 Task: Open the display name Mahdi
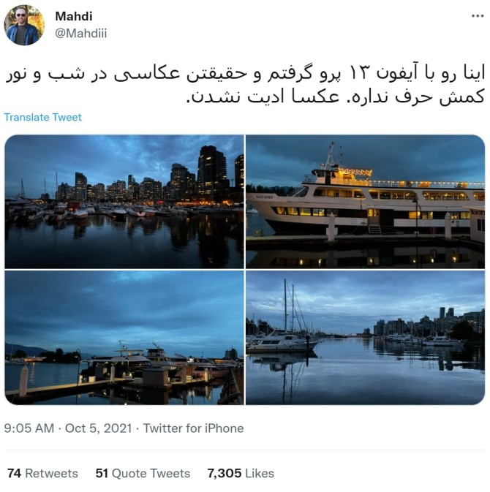pos(74,16)
